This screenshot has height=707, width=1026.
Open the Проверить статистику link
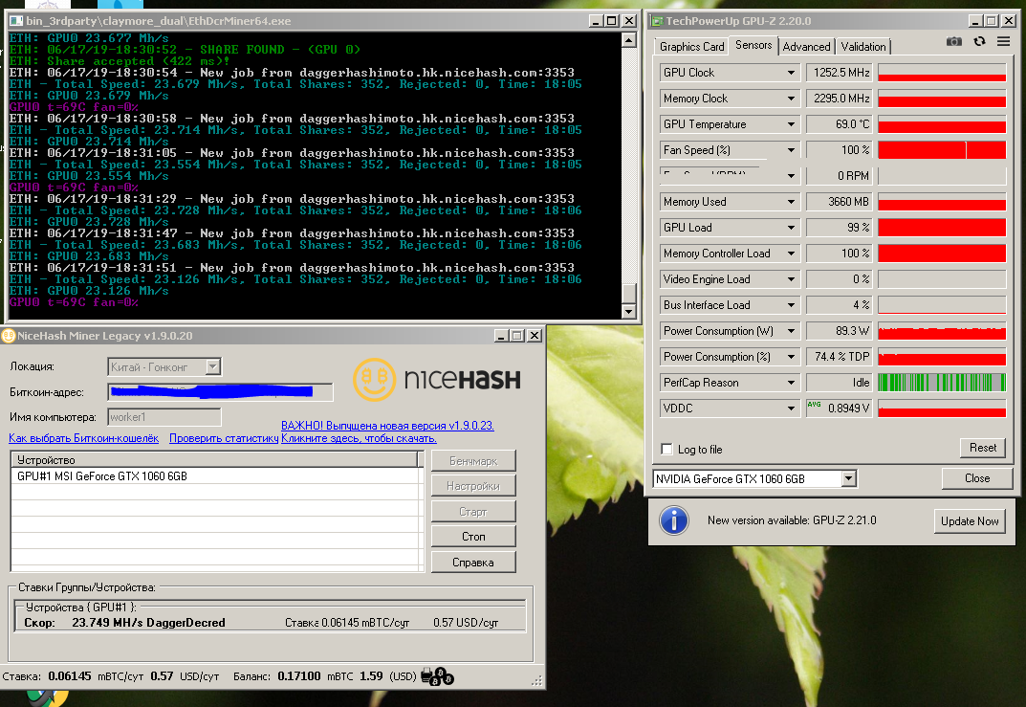224,438
